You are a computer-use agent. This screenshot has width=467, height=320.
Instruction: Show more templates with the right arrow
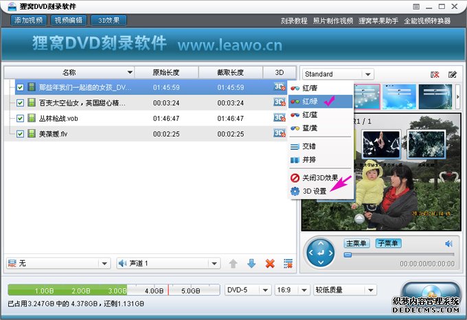pos(458,97)
